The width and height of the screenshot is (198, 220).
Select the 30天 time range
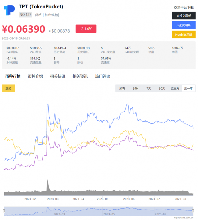pos(162,88)
